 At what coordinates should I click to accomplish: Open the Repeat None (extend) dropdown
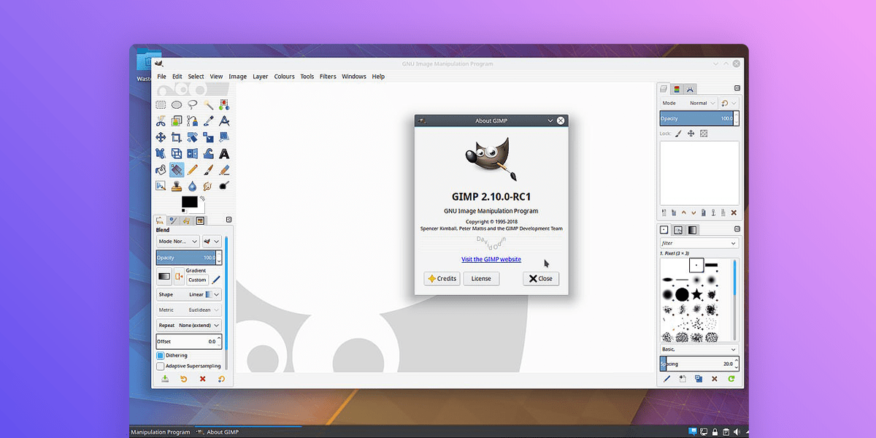pos(189,325)
